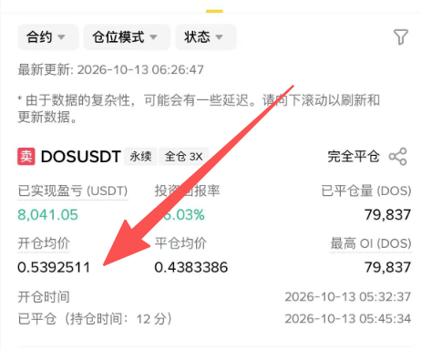Tap the 全仓 3X leverage tag
The image size is (421, 350).
(184, 157)
